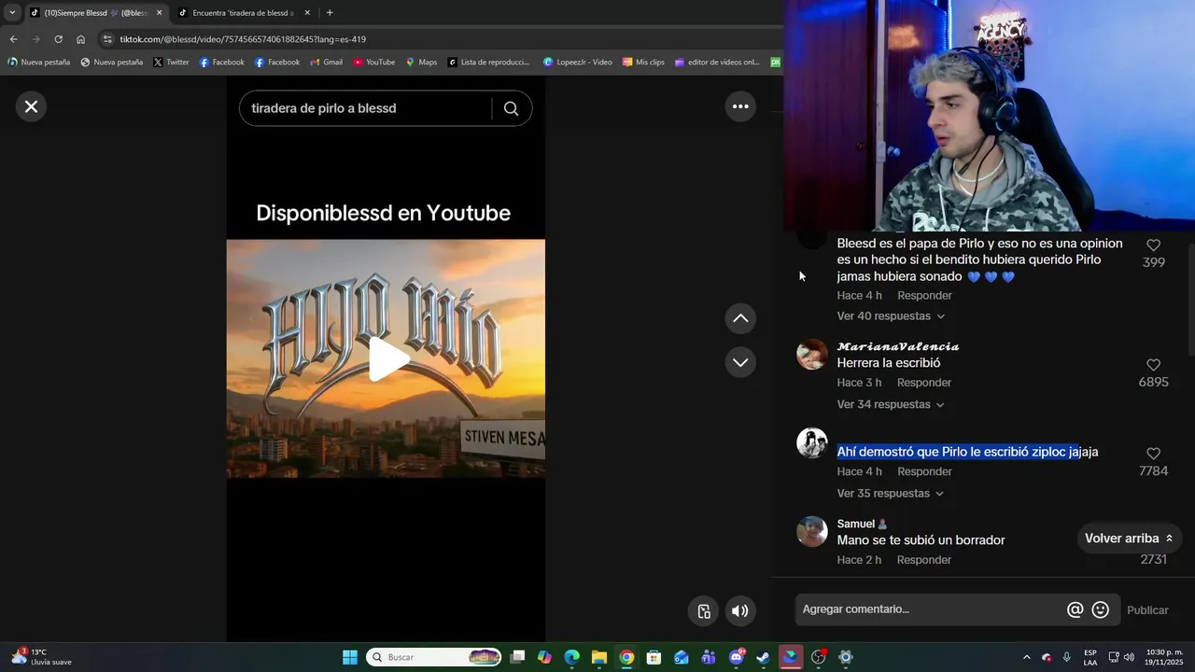Open the Lista de reproducci... bookmark
Image resolution: width=1195 pixels, height=672 pixels.
(488, 63)
